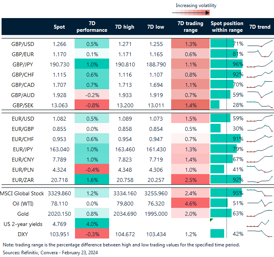The image size is (274, 257).
Task: Click the Oil (WTI) 7D trend sparkline
Action: (x=259, y=203)
